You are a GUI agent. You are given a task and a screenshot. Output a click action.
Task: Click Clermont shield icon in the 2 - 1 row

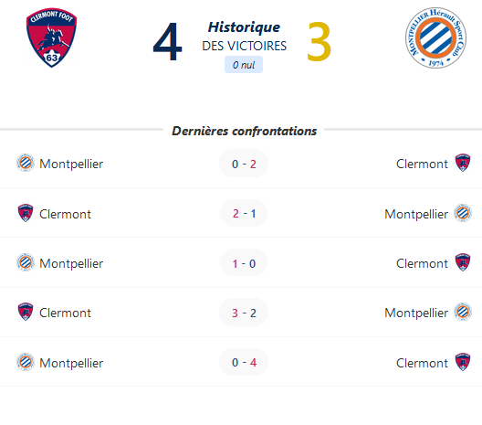coord(26,213)
